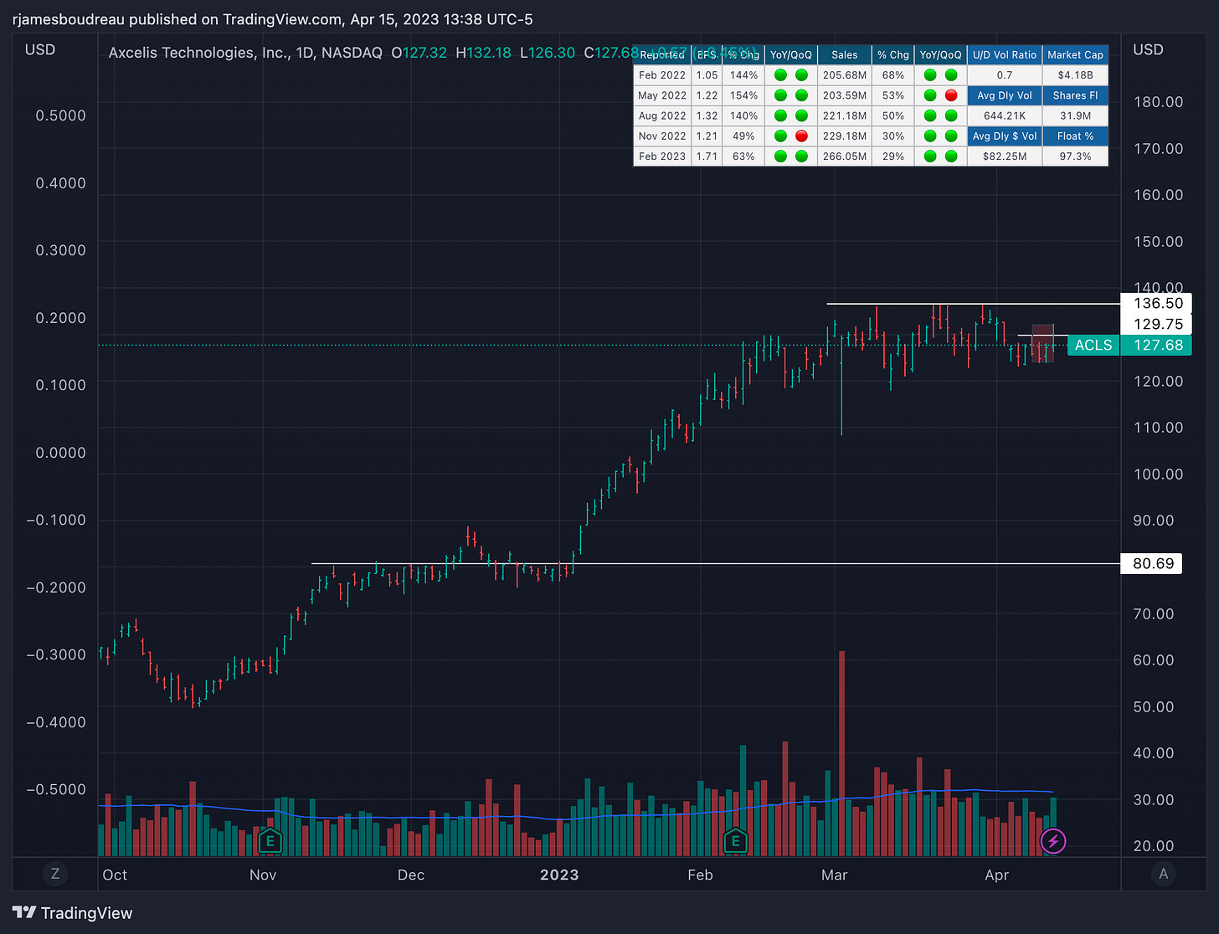Click the $4.18B market cap value
The width and height of the screenshot is (1219, 934).
pos(1075,74)
